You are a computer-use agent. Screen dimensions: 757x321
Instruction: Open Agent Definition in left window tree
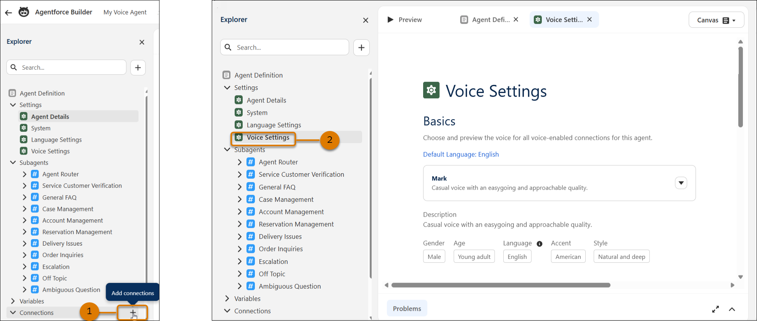[x=42, y=93]
